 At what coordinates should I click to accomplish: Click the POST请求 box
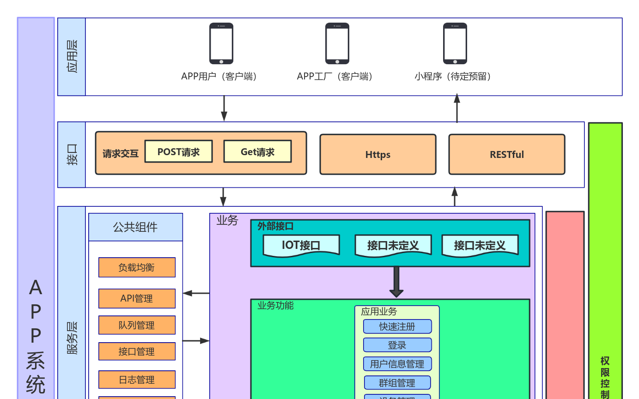[x=178, y=151]
